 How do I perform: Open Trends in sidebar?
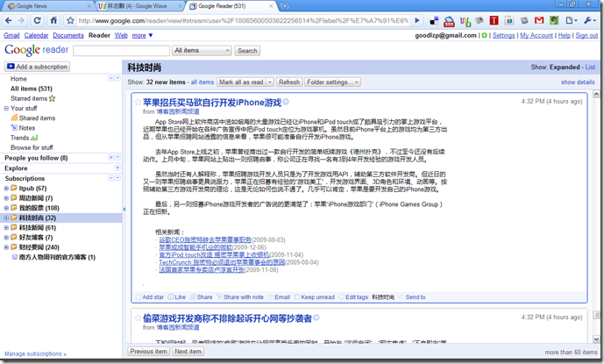coord(24,138)
